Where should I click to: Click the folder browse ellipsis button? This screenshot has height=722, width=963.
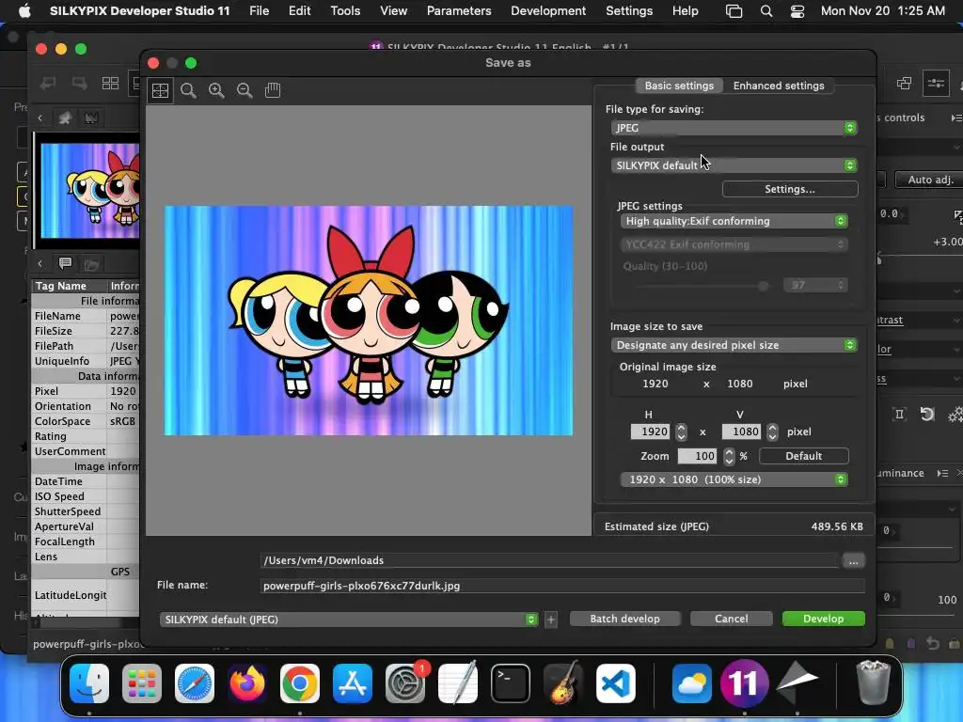[x=853, y=560]
